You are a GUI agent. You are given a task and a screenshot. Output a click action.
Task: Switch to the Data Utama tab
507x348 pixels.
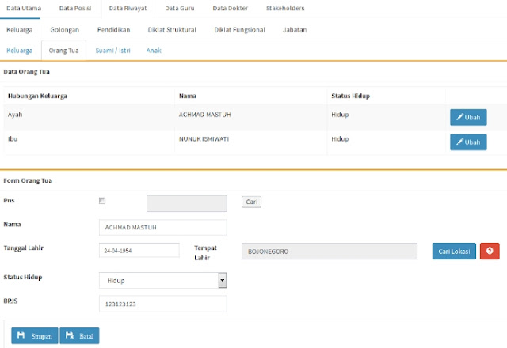coord(24,8)
